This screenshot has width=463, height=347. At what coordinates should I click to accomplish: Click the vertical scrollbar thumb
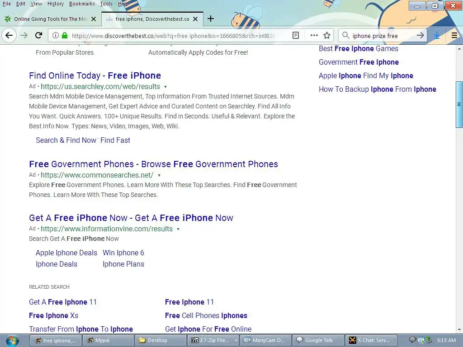(459, 104)
